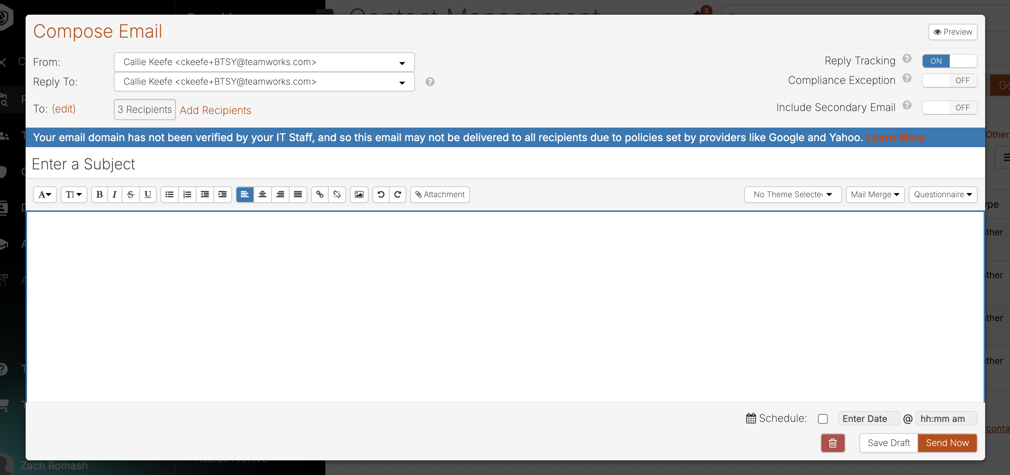Screen dimensions: 1010x475
Task: Justify the text
Action: pos(298,194)
